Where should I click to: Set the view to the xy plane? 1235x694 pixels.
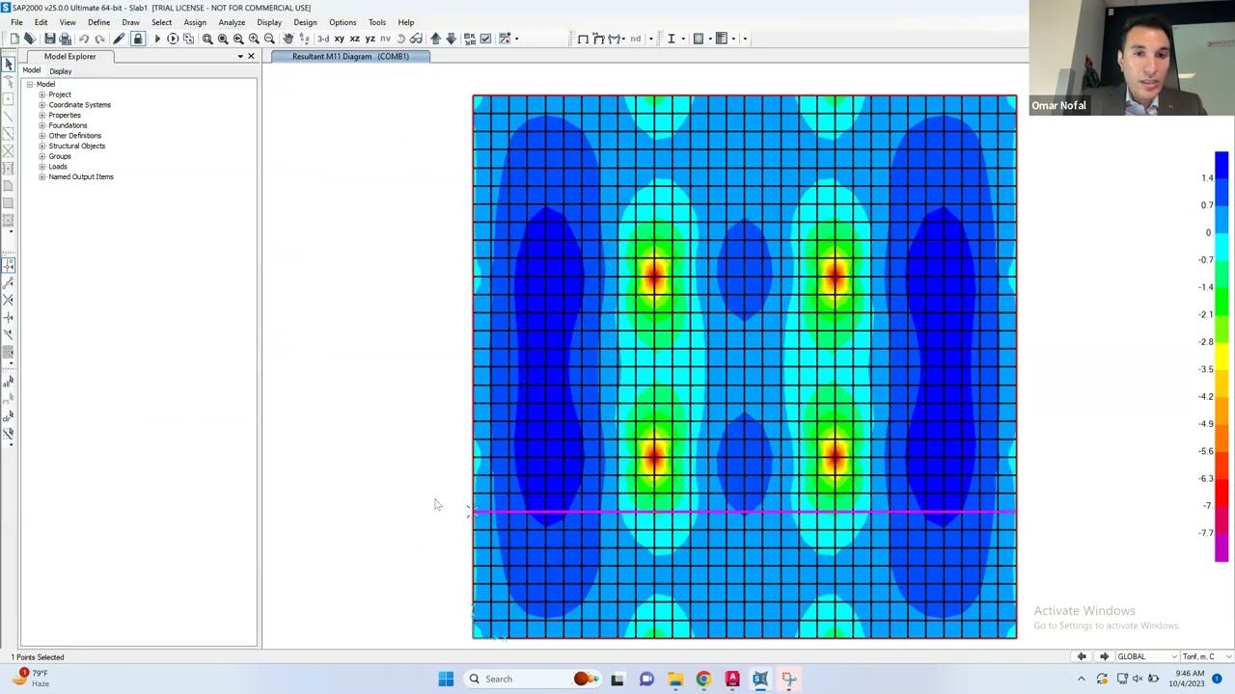339,39
